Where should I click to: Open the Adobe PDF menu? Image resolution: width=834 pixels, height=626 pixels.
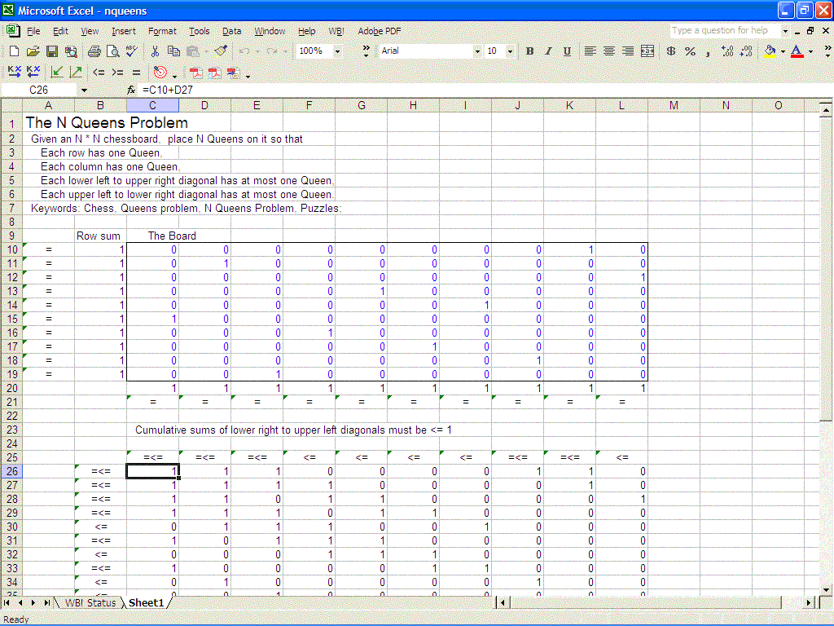[380, 32]
